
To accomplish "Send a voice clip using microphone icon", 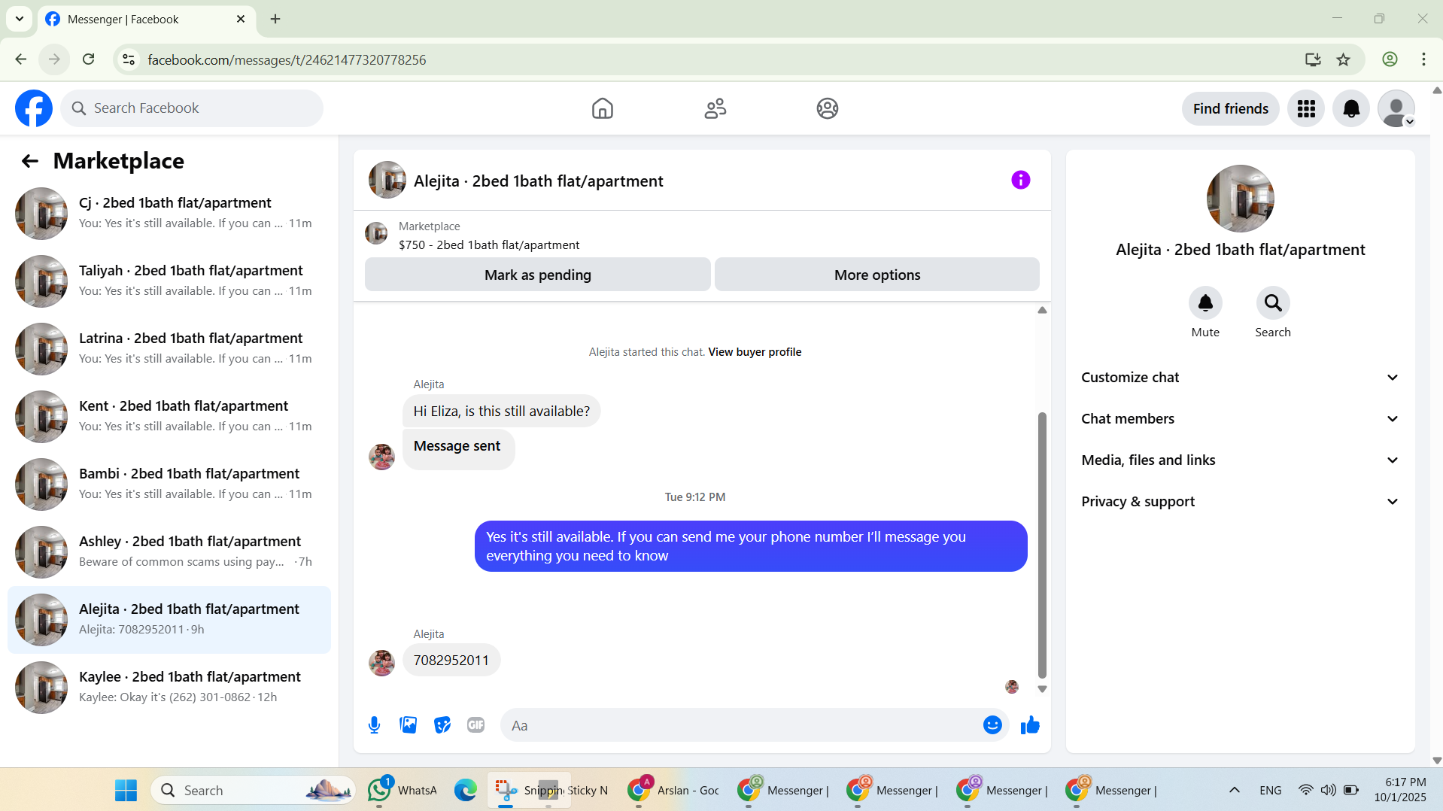I will [375, 725].
